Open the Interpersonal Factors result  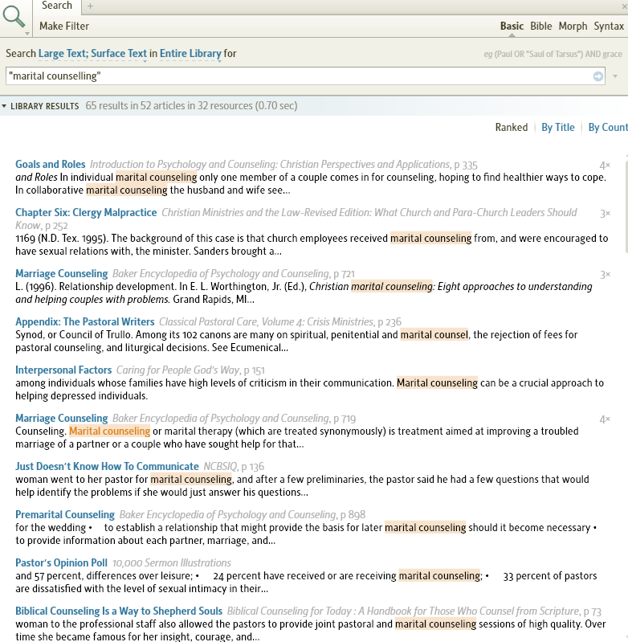(x=63, y=370)
